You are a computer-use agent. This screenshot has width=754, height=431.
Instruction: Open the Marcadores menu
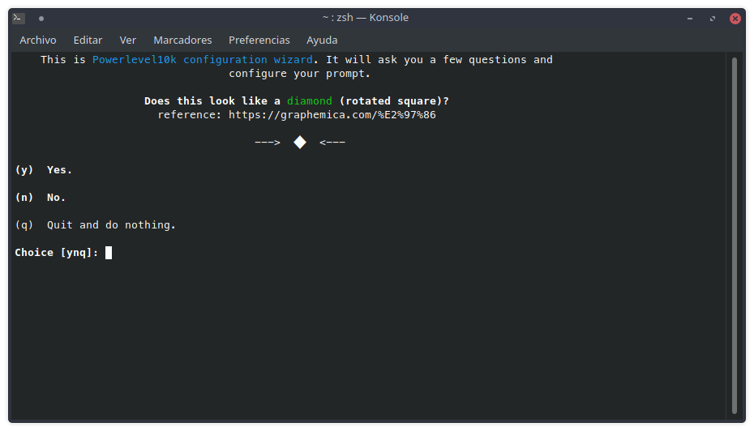[182, 40]
